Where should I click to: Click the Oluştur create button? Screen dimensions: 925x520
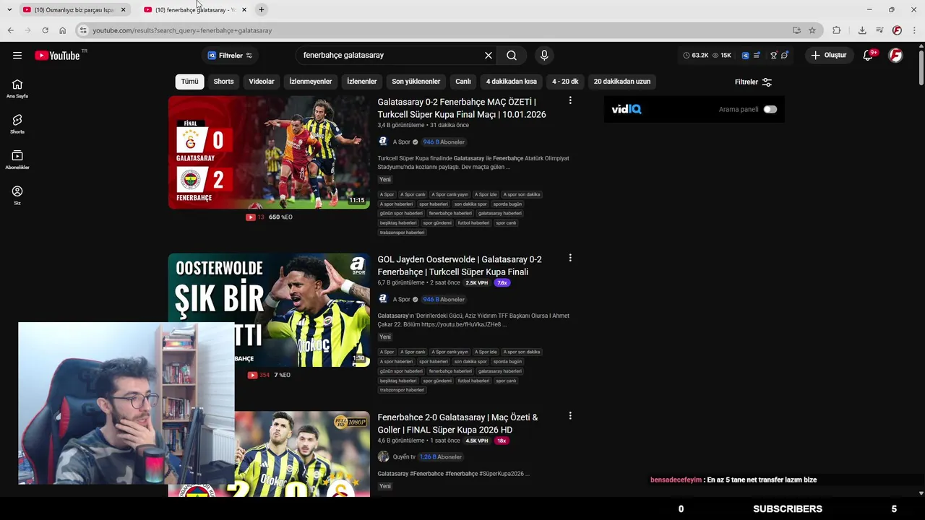(828, 56)
